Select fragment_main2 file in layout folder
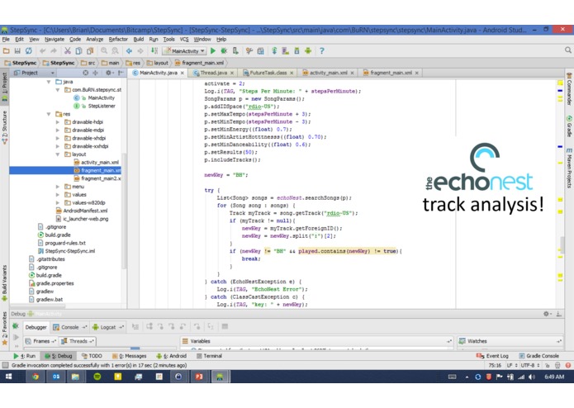The width and height of the screenshot is (574, 408). coord(97,178)
